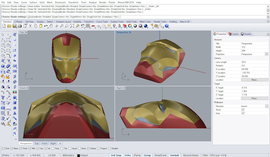The width and height of the screenshot is (270, 157).
Task: Switch to the Layers panel tab
Action: pos(233,34)
